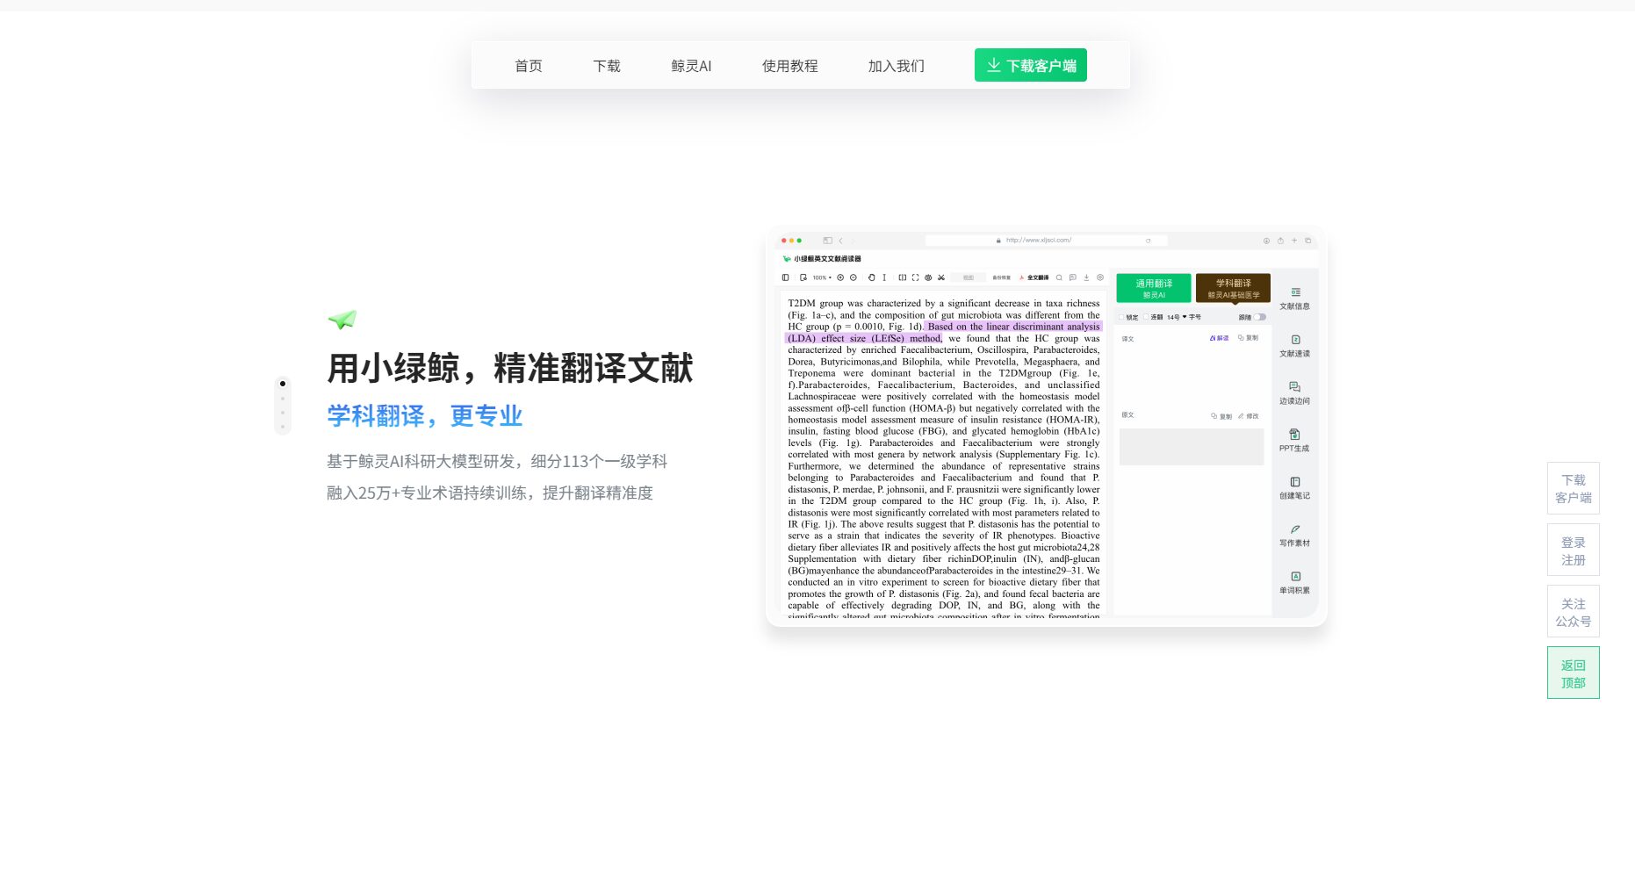Open the 鲸灵AI navigation menu item
Screen dimensions: 1635x878
[x=691, y=66]
